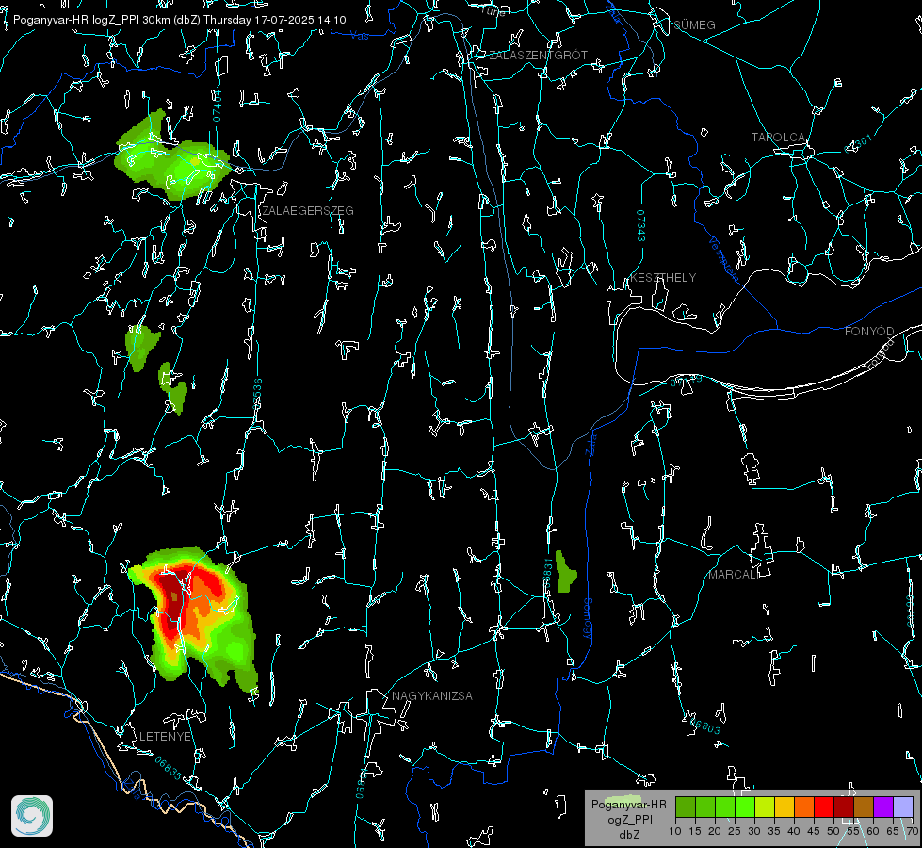This screenshot has height=848, width=922.
Task: Click the FONYÓD town label
Action: (x=869, y=332)
